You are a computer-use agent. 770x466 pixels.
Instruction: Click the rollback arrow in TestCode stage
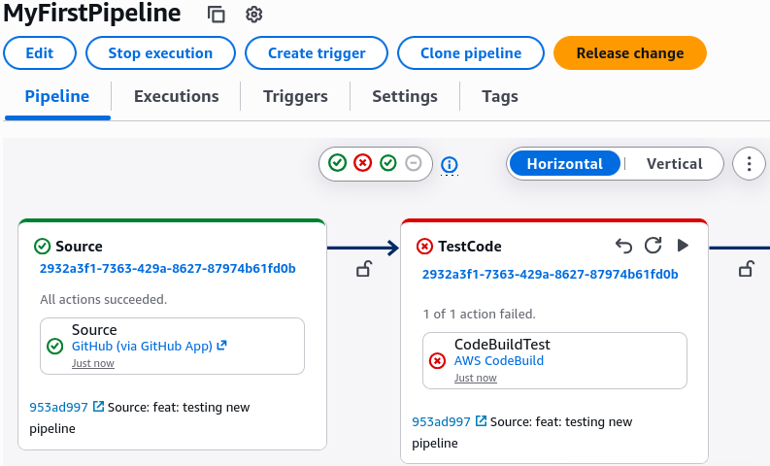[x=623, y=246]
